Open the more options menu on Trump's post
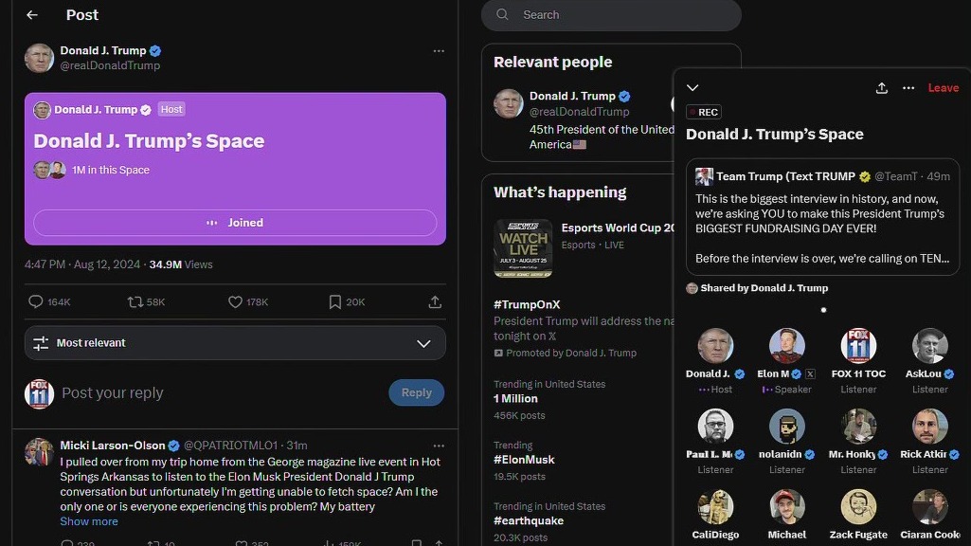The height and width of the screenshot is (546, 971). pos(439,51)
